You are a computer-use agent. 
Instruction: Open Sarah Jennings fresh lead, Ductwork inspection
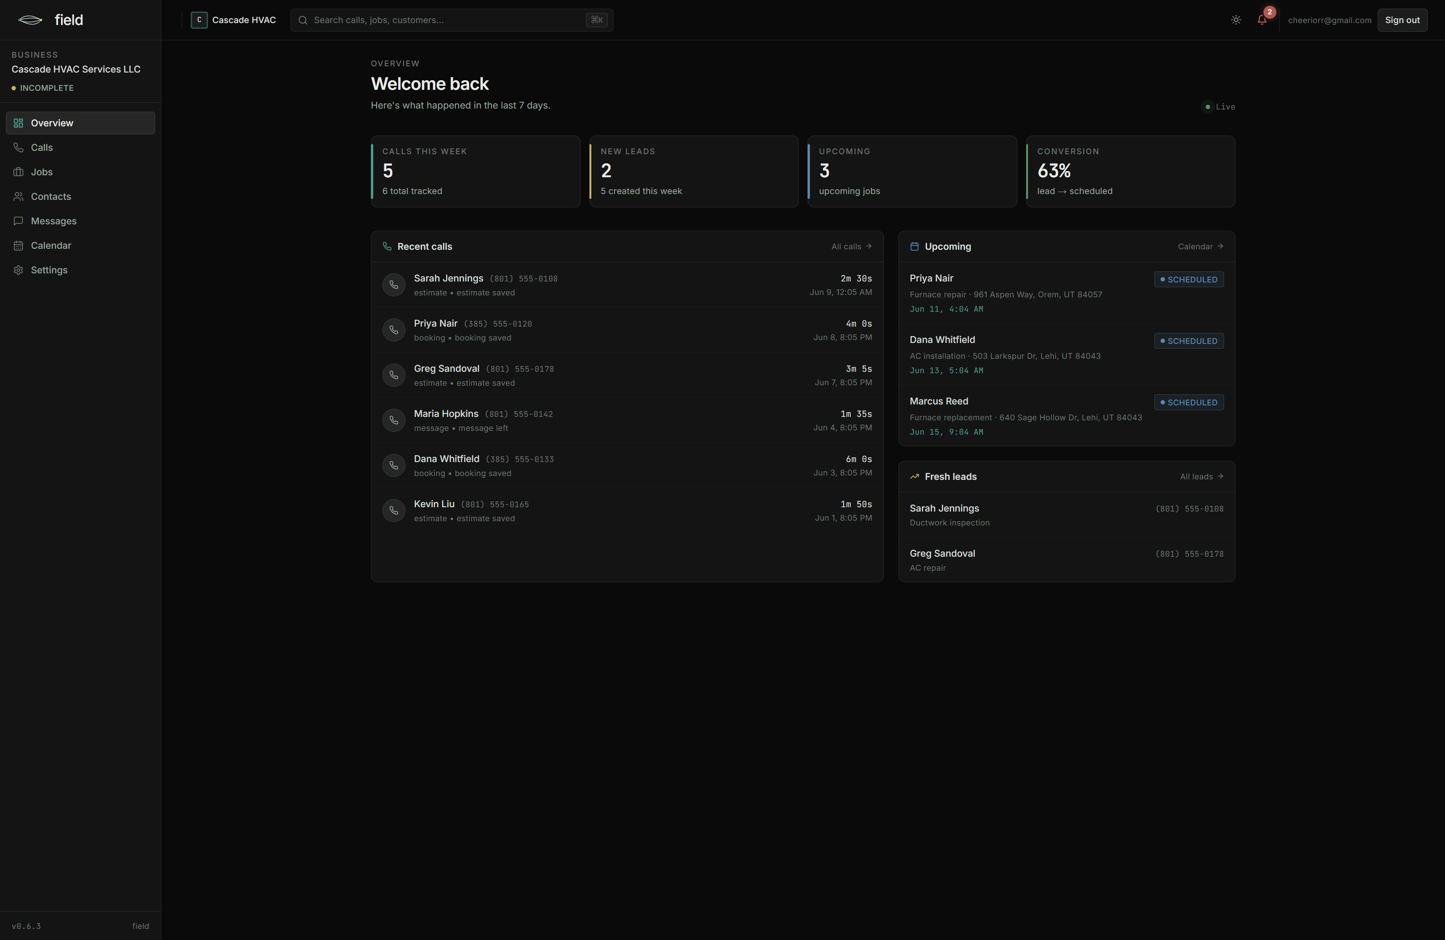click(x=1066, y=515)
